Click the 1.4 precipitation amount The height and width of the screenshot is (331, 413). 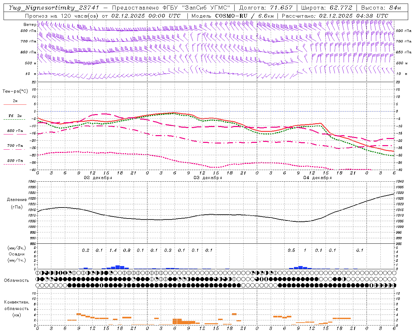pyautogui.click(x=113, y=251)
